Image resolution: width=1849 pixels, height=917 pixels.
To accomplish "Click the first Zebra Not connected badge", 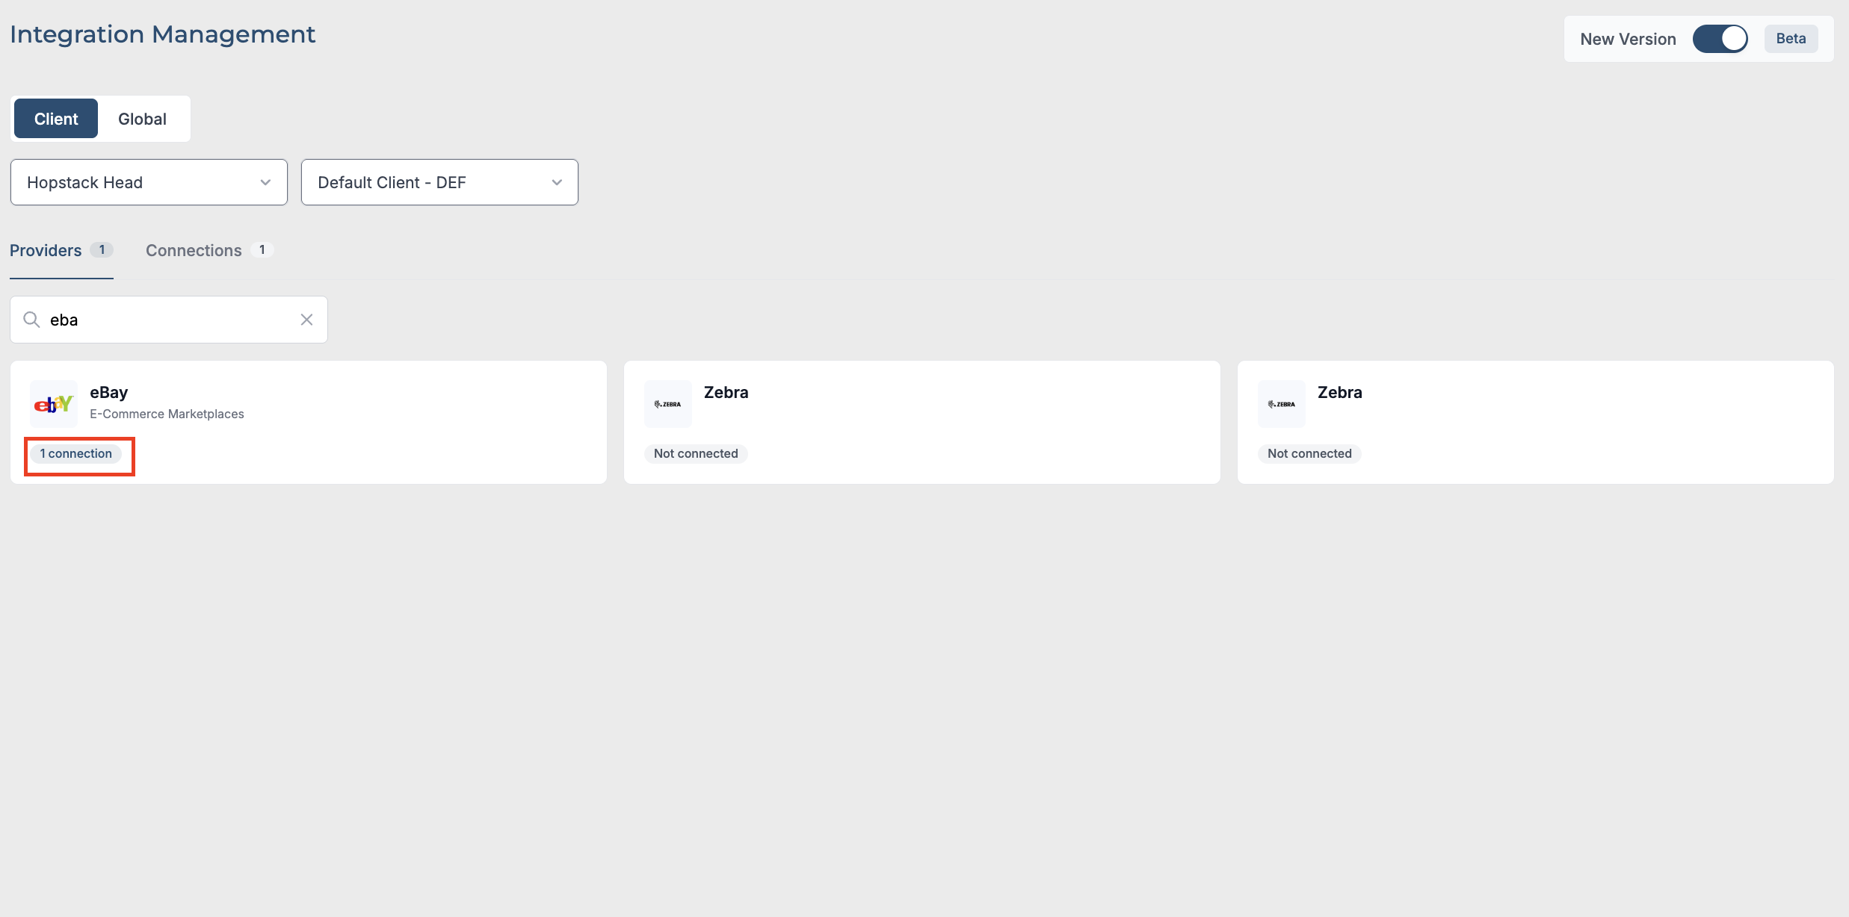I will (696, 453).
